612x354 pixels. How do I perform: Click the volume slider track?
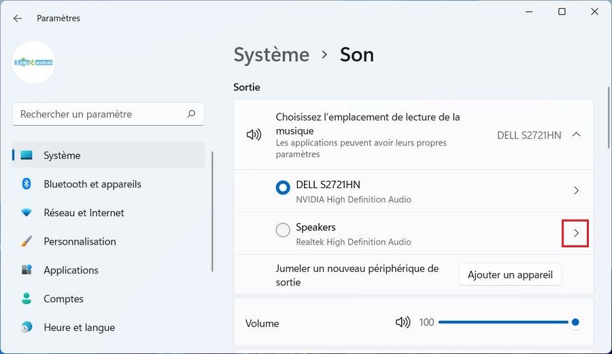tap(503, 322)
